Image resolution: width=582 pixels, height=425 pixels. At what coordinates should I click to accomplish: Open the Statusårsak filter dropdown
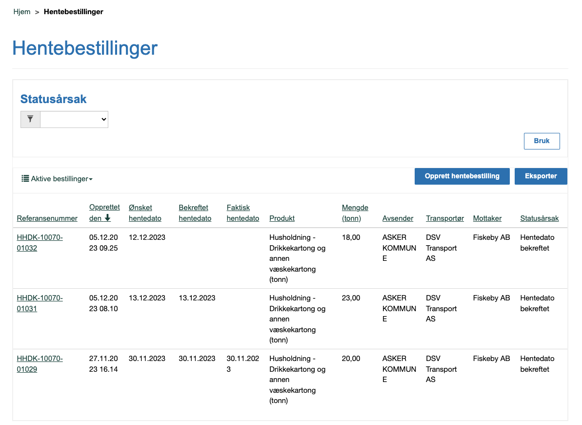pos(74,119)
